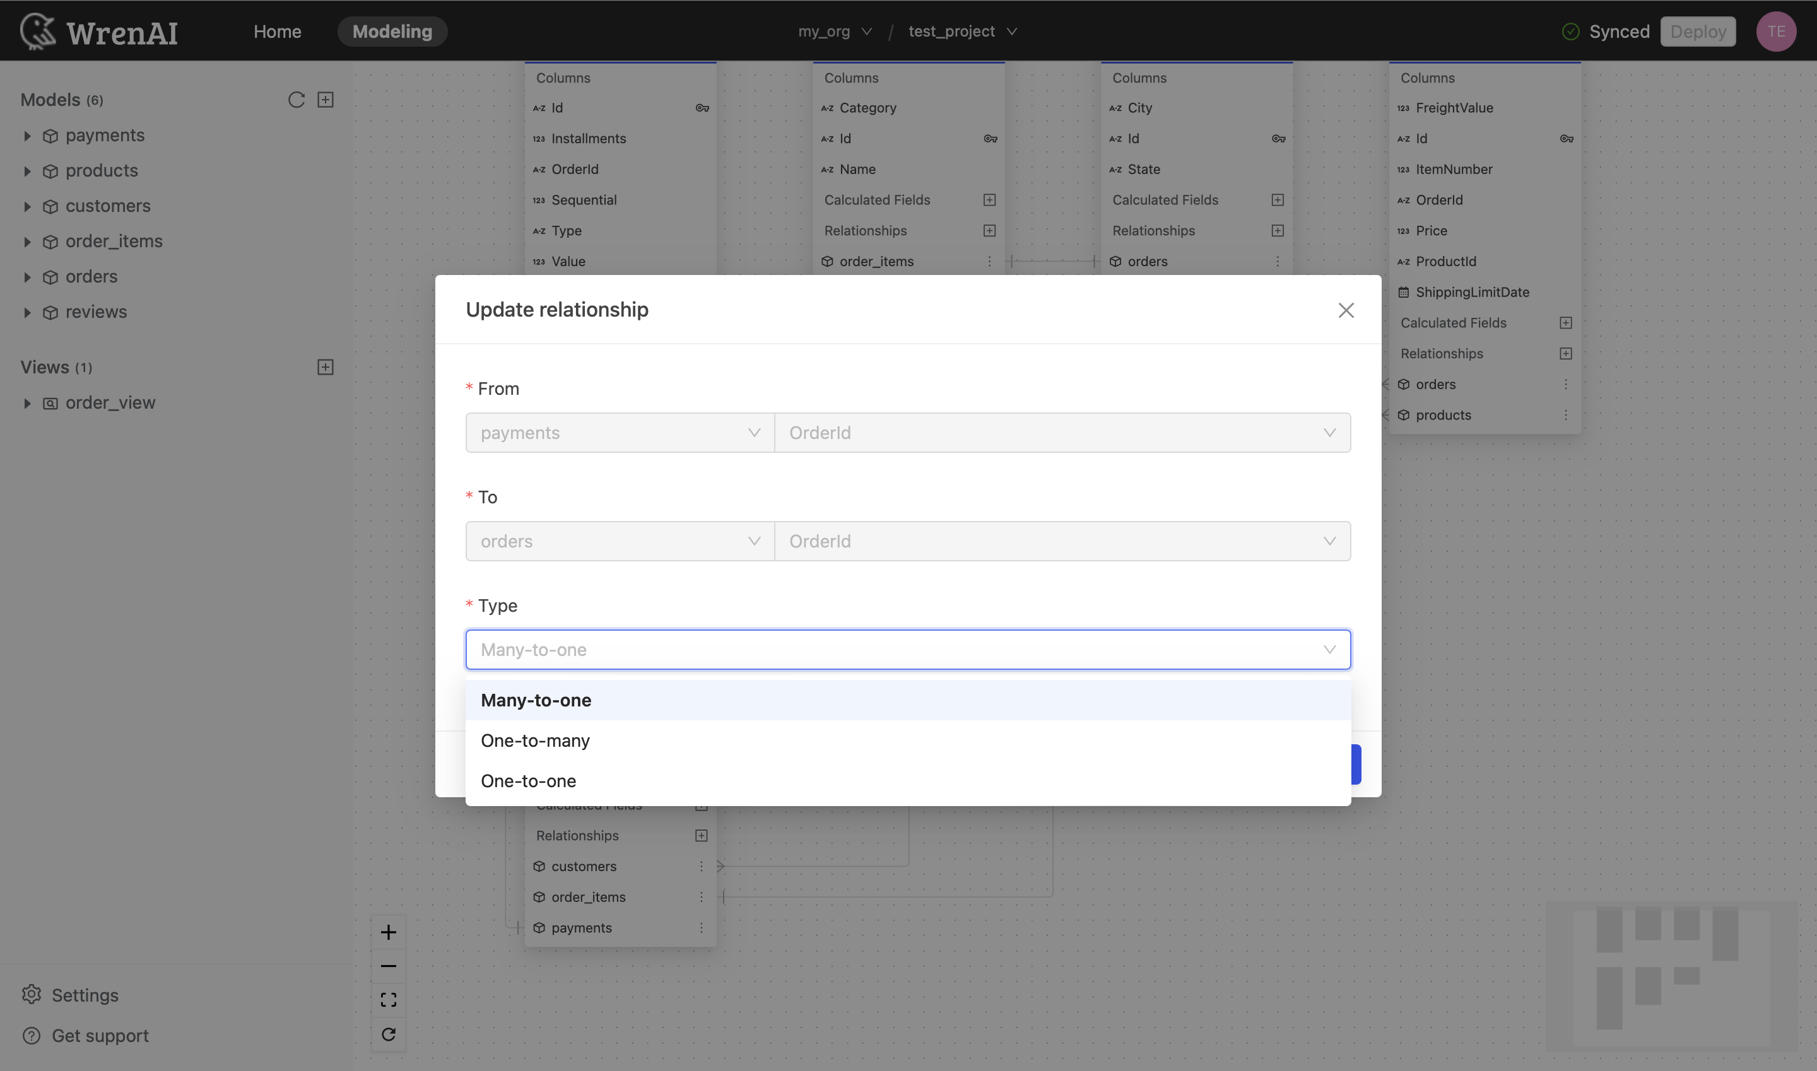Open the From column dropdown showing OrderId
This screenshot has height=1071, width=1817.
click(1062, 433)
